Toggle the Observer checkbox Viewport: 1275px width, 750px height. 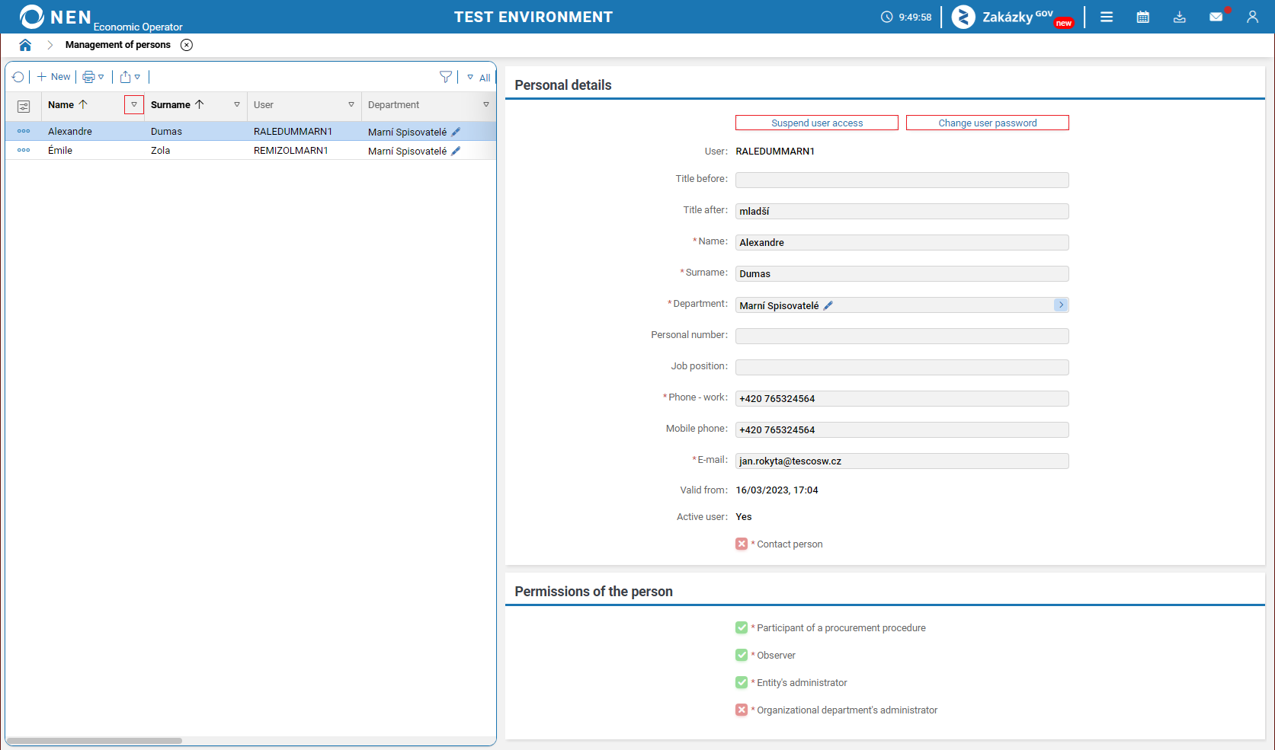(x=742, y=655)
